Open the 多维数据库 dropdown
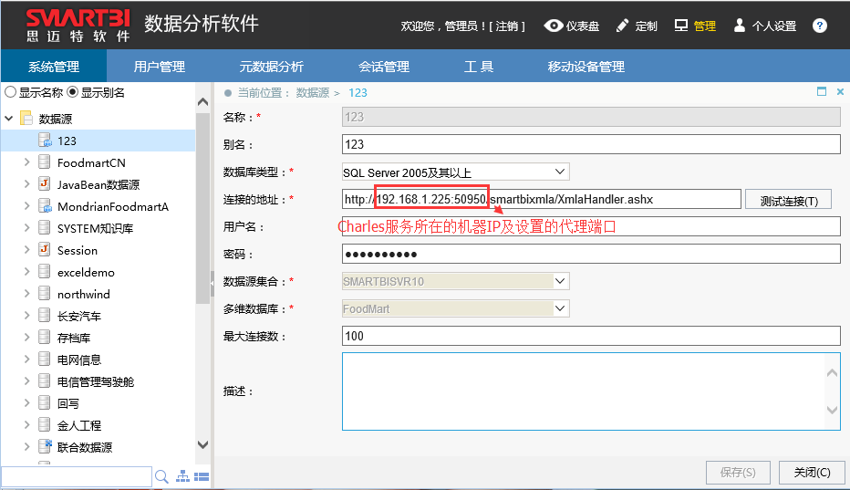The height and width of the screenshot is (490, 850). coord(560,308)
